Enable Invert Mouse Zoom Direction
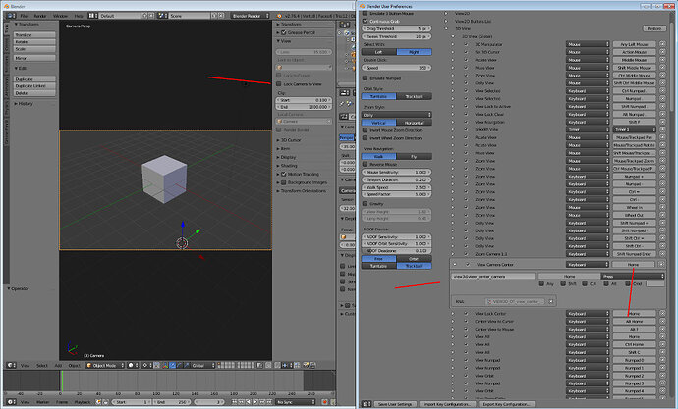The width and height of the screenshot is (678, 409). (x=365, y=129)
